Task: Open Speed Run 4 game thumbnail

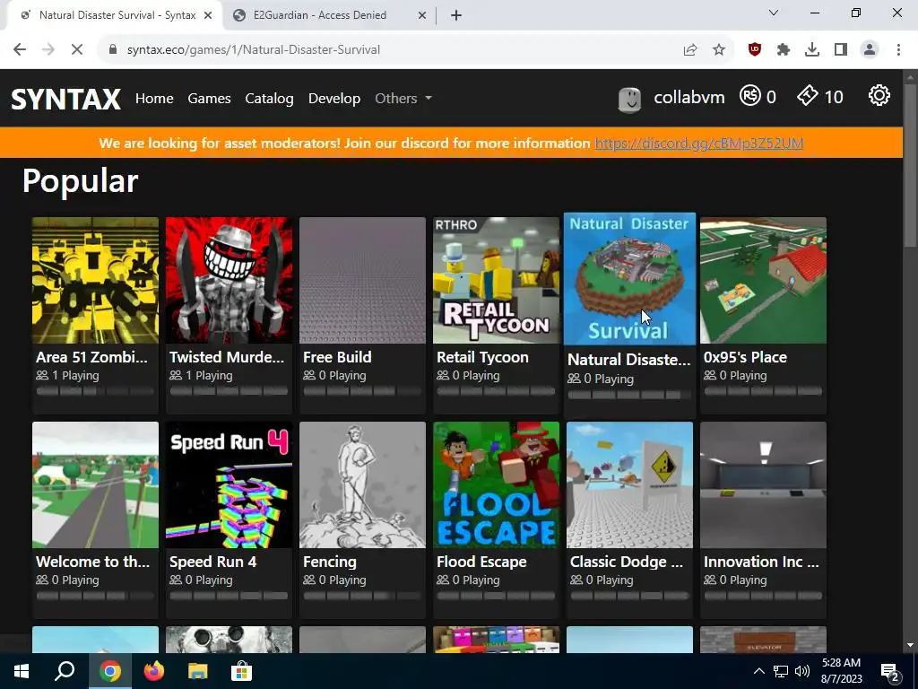Action: 229,484
